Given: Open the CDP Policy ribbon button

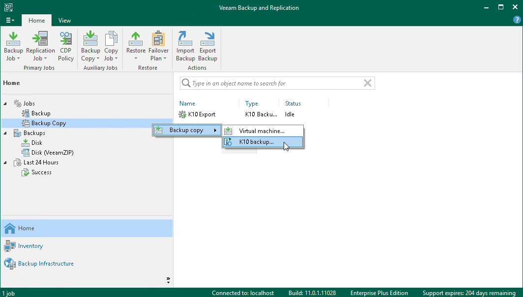Looking at the screenshot, I should (x=66, y=46).
